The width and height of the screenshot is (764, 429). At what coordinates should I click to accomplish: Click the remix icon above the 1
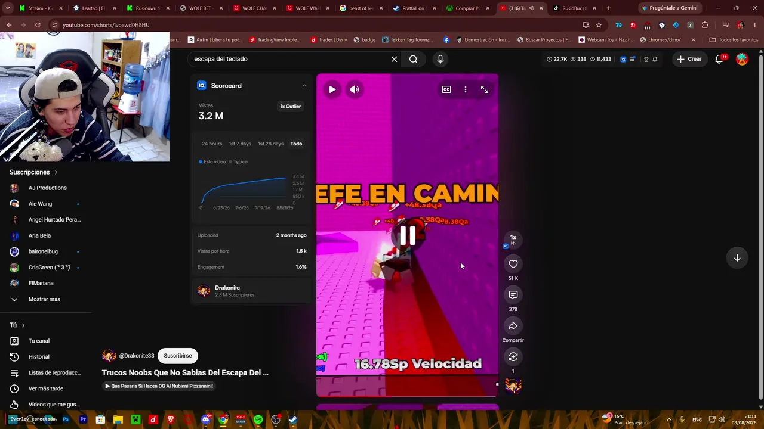pyautogui.click(x=513, y=357)
